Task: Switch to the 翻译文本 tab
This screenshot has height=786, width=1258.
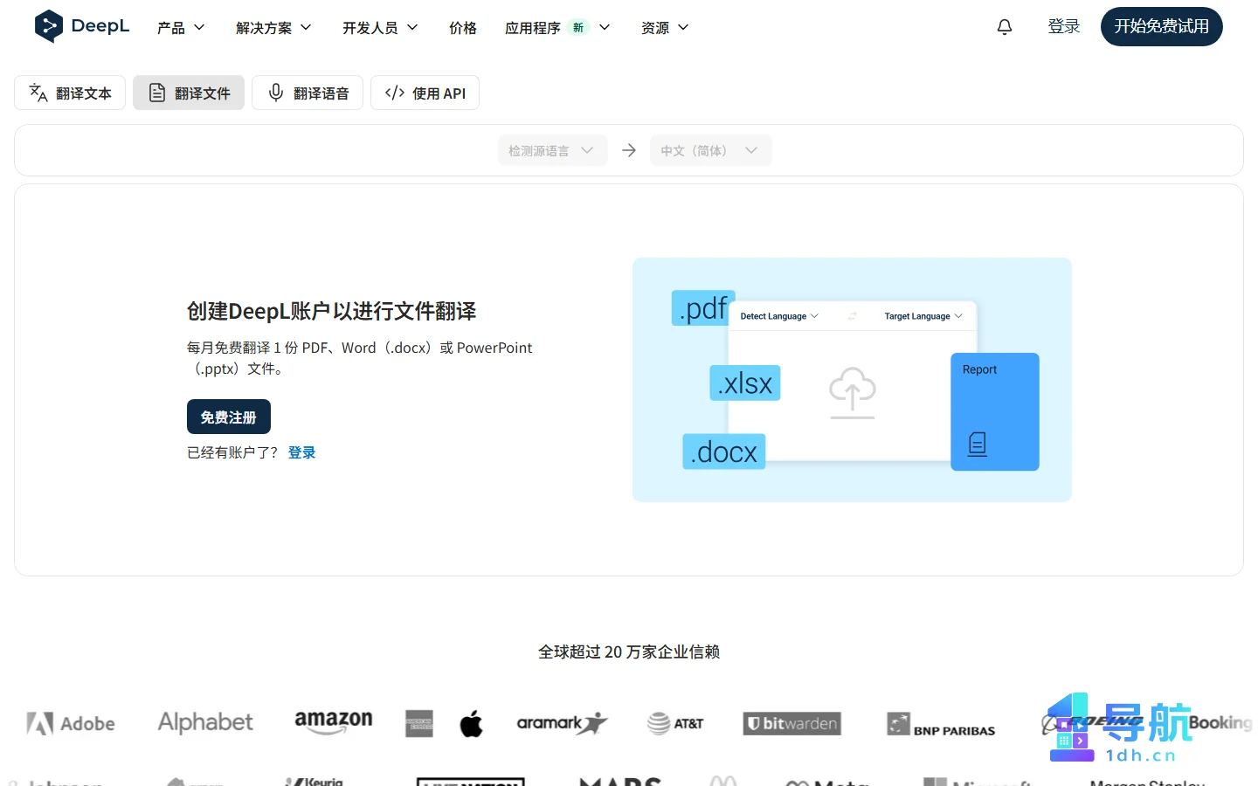Action: point(70,93)
